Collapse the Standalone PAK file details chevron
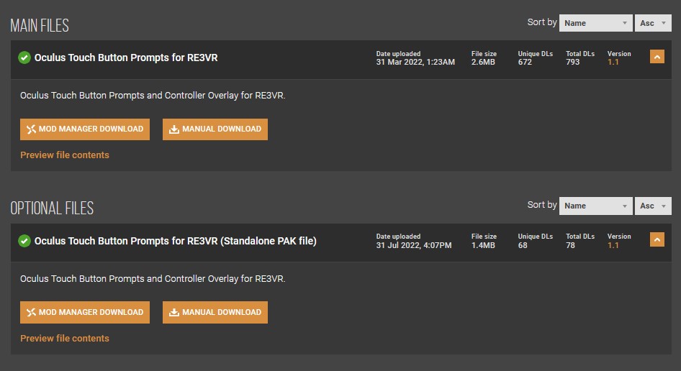 [657, 239]
